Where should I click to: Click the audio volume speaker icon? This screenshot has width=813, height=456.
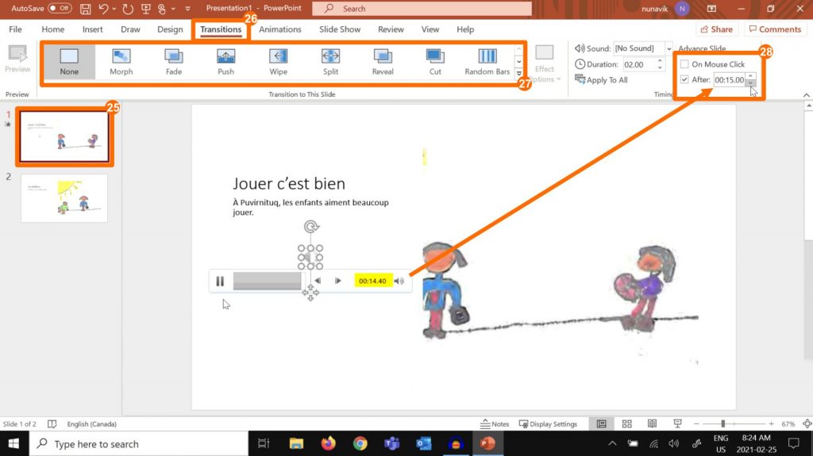tap(399, 281)
